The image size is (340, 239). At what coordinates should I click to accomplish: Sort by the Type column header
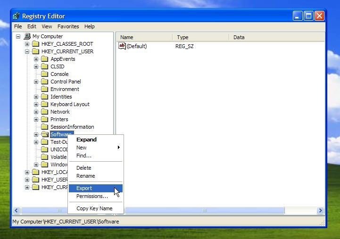click(x=201, y=37)
